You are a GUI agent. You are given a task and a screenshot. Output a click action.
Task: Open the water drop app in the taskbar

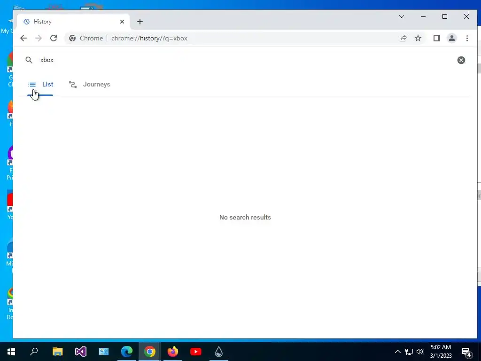pyautogui.click(x=219, y=352)
